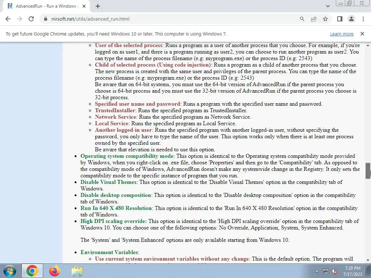Click the 'Disable Visual Themes' heading
This screenshot has width=371, height=278.
click(108, 182)
